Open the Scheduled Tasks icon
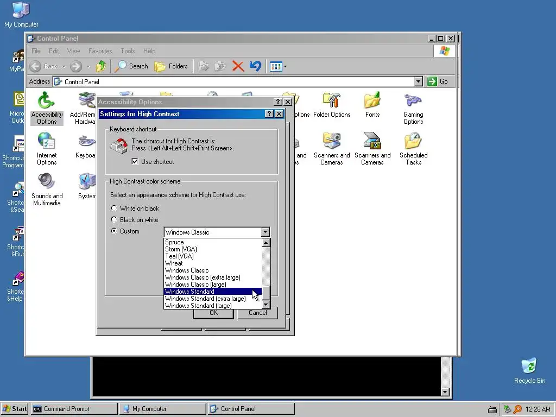This screenshot has width=556, height=417. pyautogui.click(x=413, y=148)
